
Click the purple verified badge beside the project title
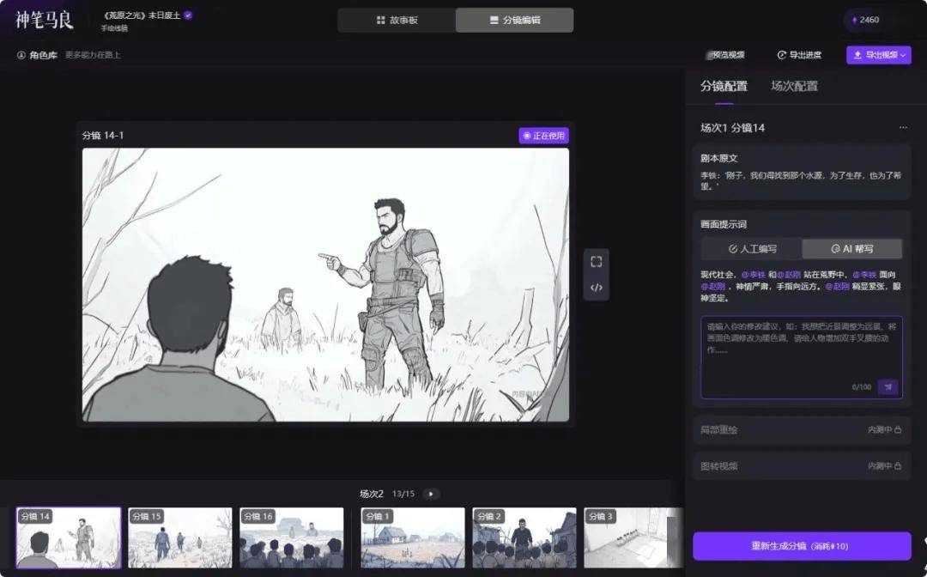pos(188,15)
